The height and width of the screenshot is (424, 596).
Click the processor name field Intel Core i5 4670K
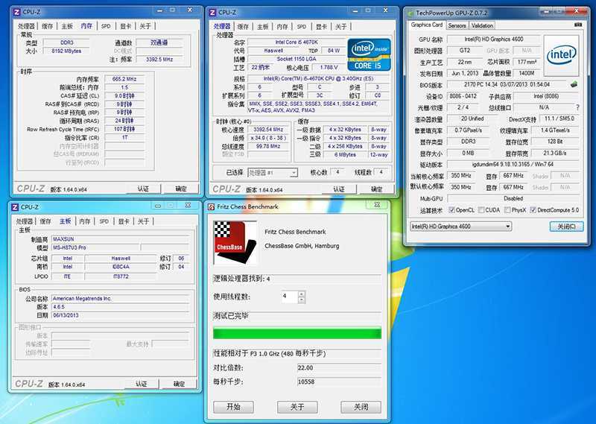[297, 42]
